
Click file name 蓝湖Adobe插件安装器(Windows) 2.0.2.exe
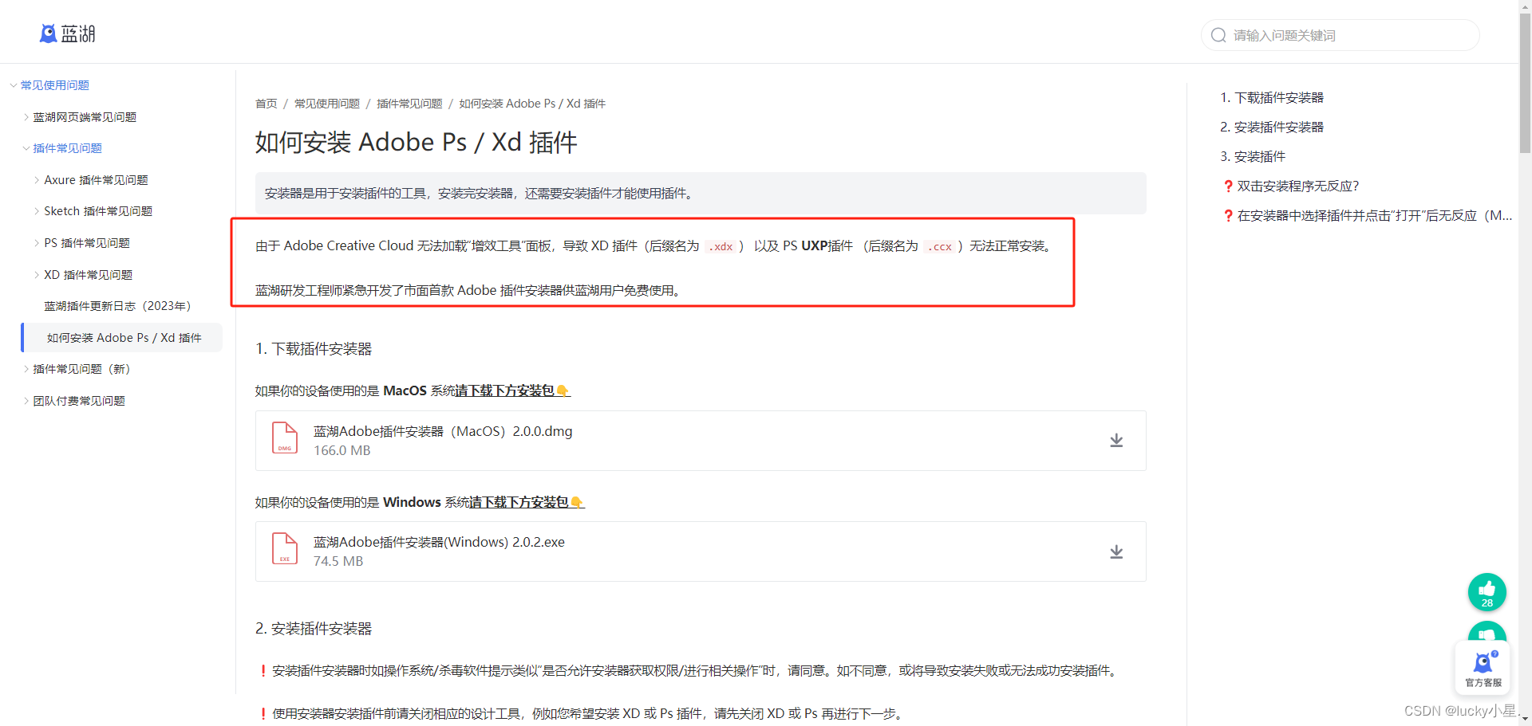click(439, 542)
